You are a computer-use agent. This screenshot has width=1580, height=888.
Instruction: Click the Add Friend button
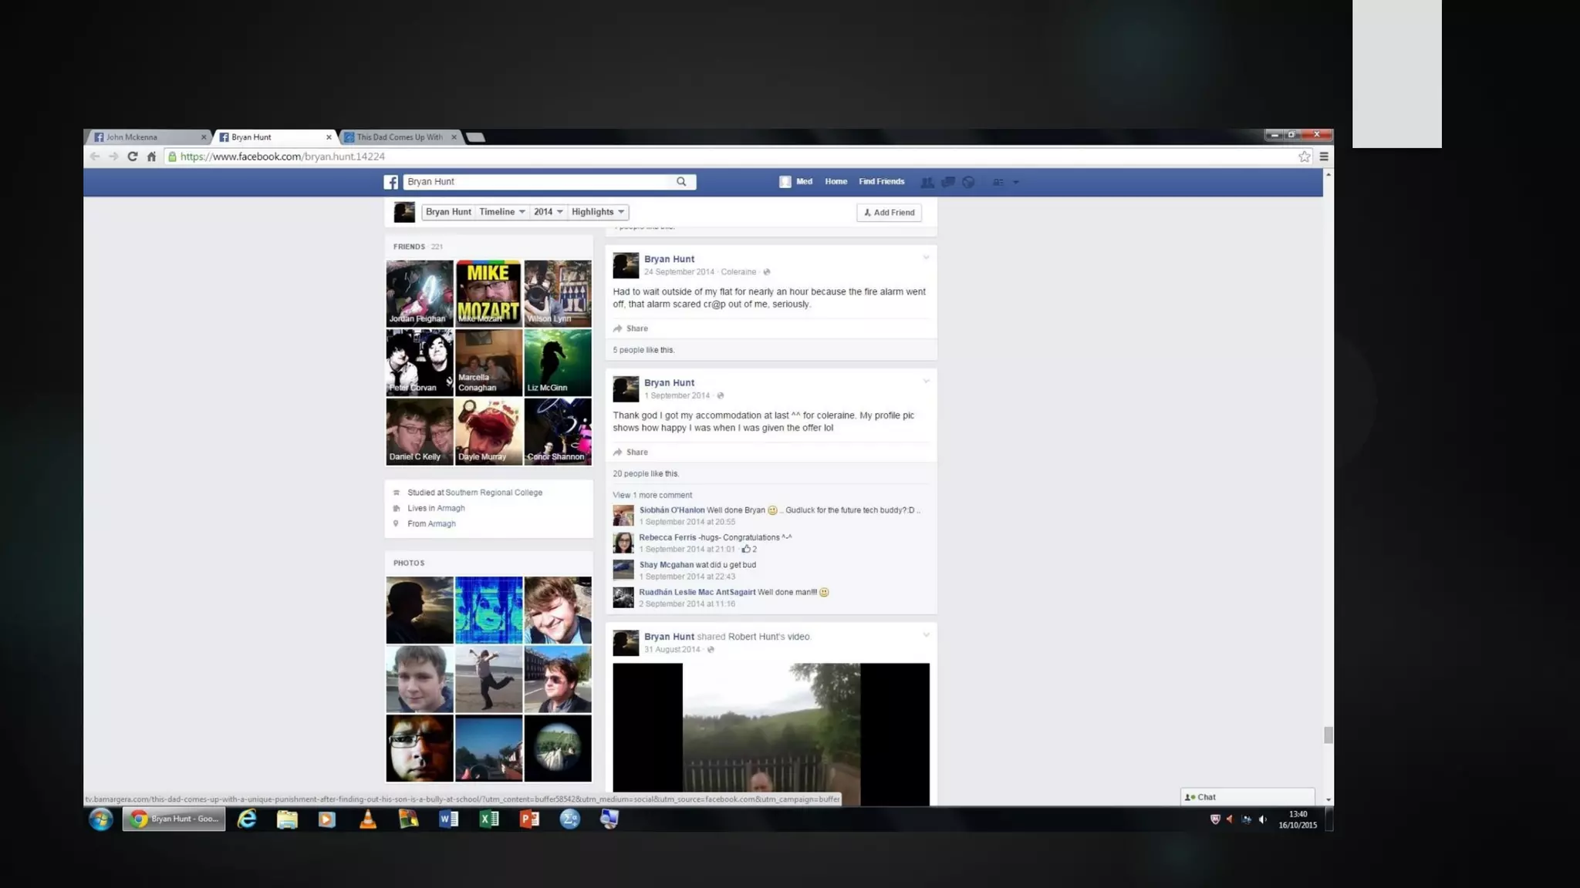click(x=889, y=213)
